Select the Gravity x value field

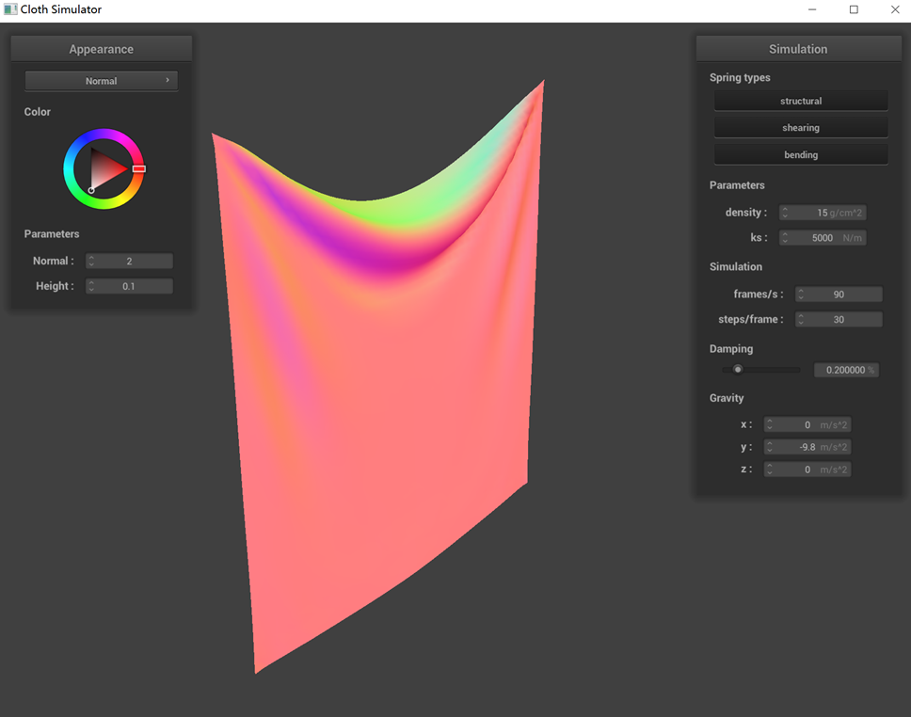coord(807,425)
